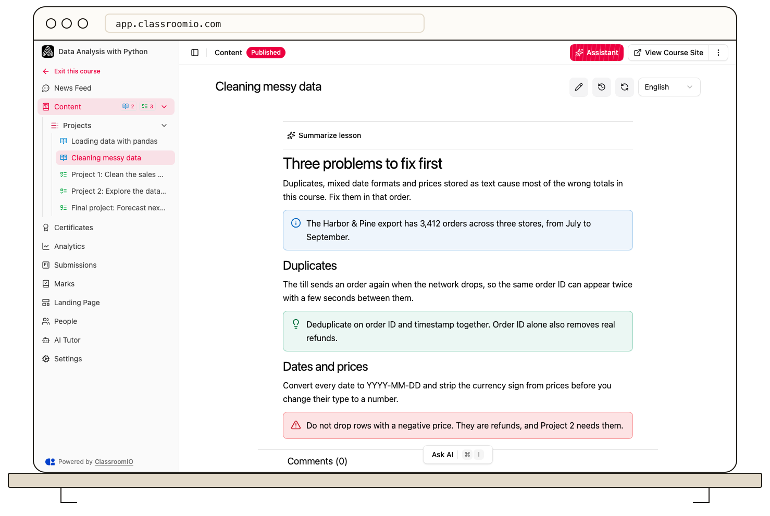Click the ClassroomIO link in footer

point(114,462)
